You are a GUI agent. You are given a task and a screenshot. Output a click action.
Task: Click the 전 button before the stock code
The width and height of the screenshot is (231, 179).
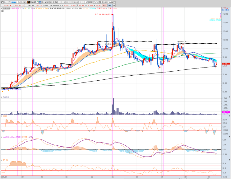point(9,2)
